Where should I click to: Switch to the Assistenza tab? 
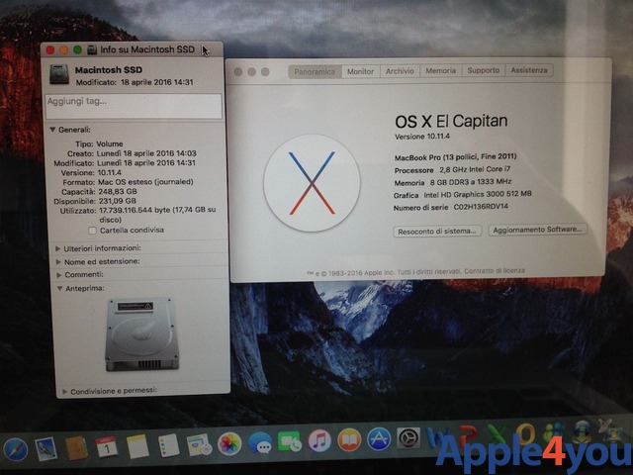click(529, 70)
